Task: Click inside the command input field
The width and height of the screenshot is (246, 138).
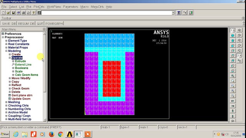Action: 106,13
